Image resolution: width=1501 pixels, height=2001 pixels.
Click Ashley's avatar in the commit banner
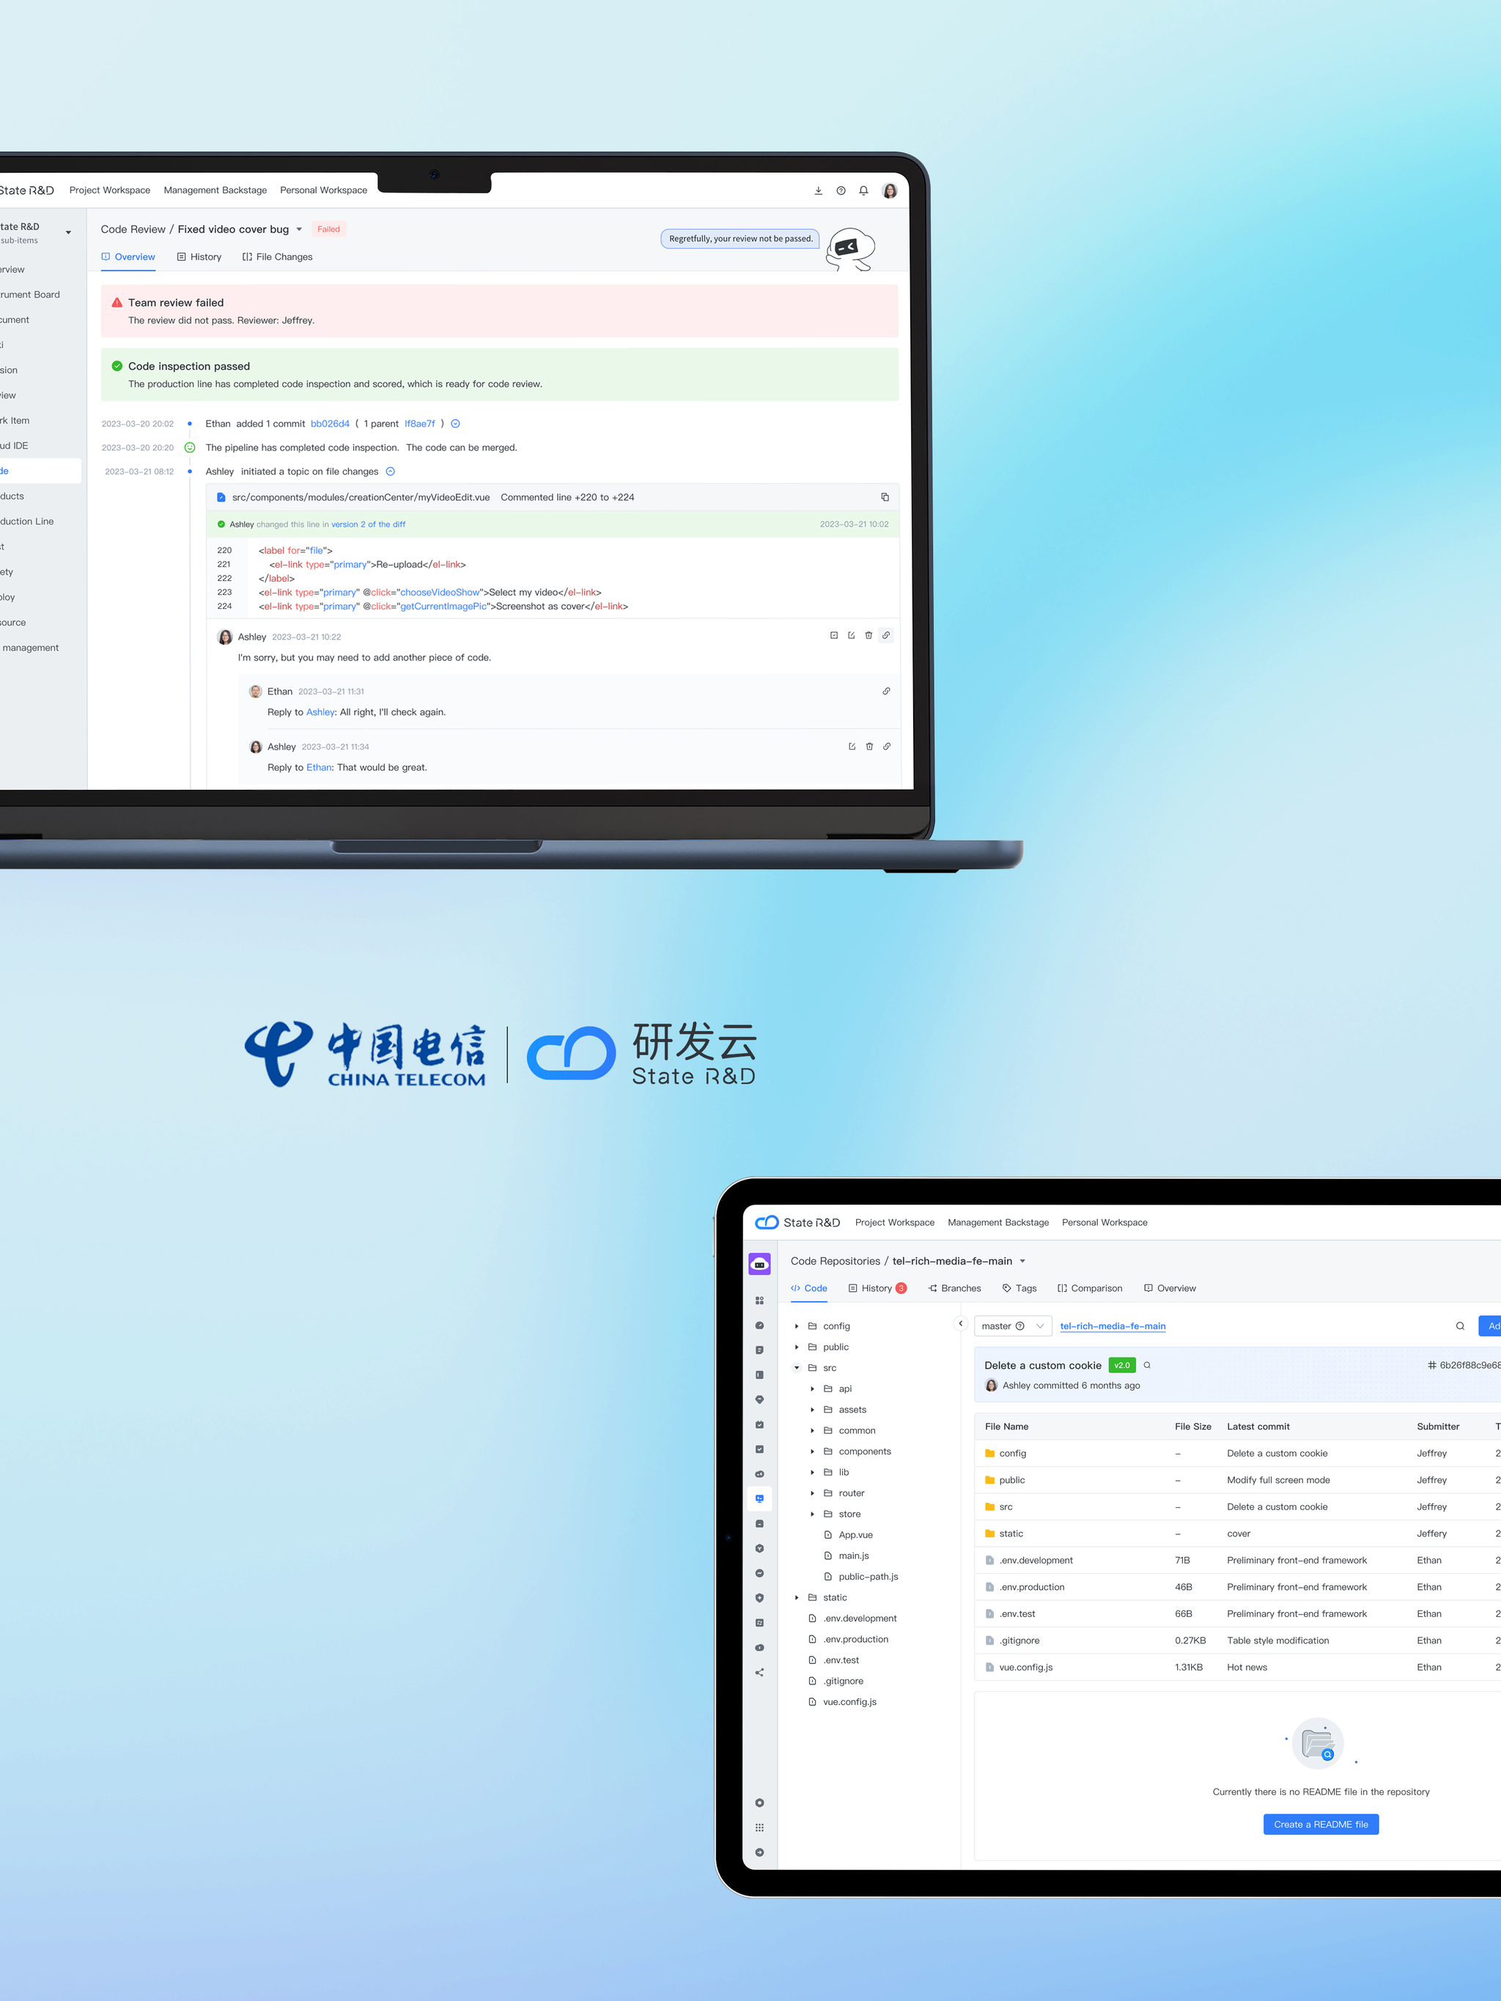coord(992,1385)
